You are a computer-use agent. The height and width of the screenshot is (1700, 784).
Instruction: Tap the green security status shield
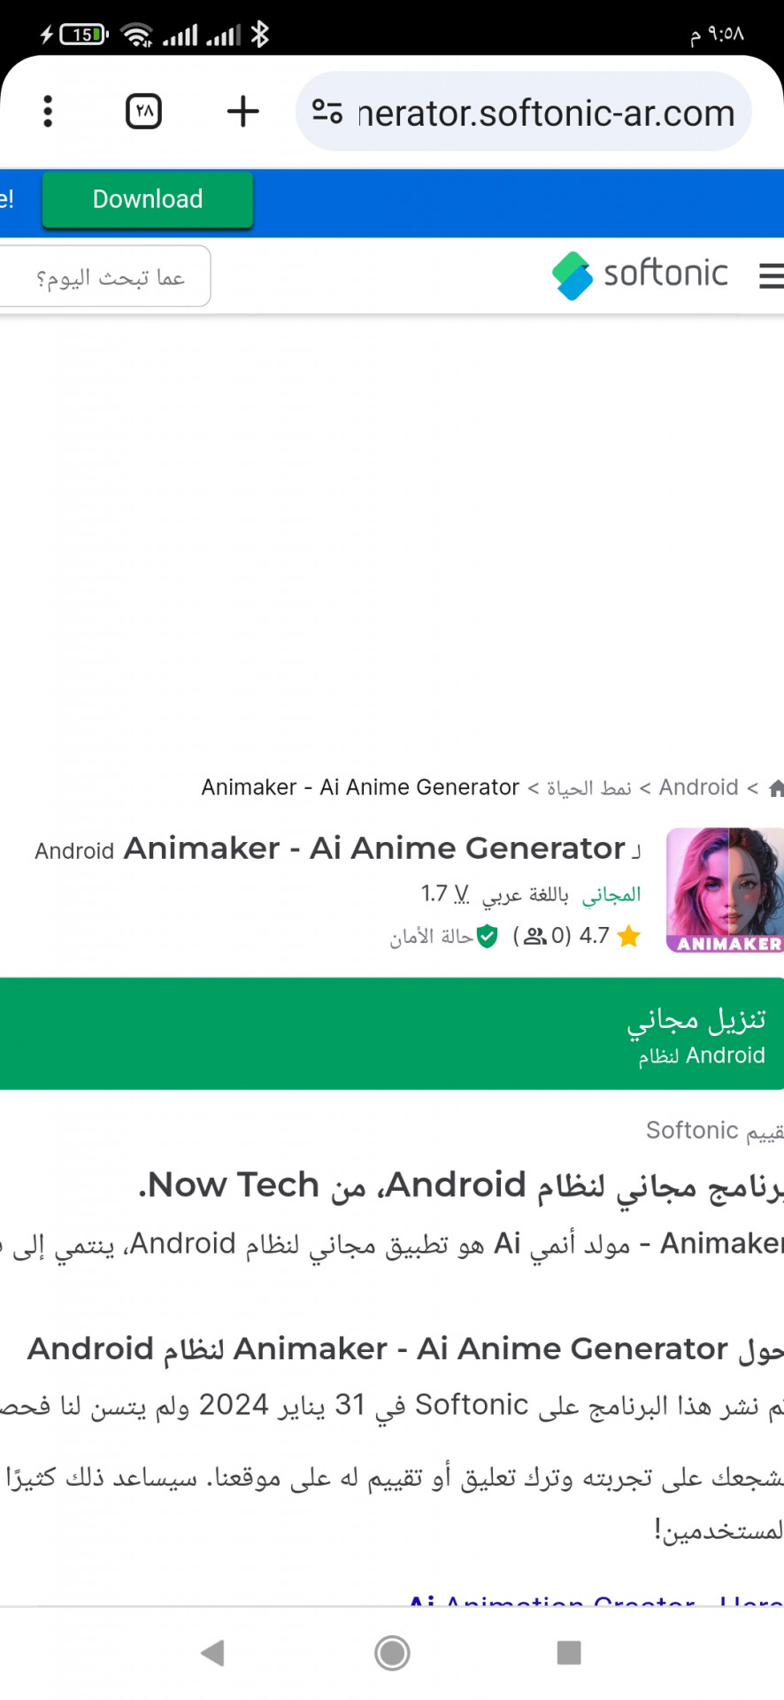pos(487,936)
